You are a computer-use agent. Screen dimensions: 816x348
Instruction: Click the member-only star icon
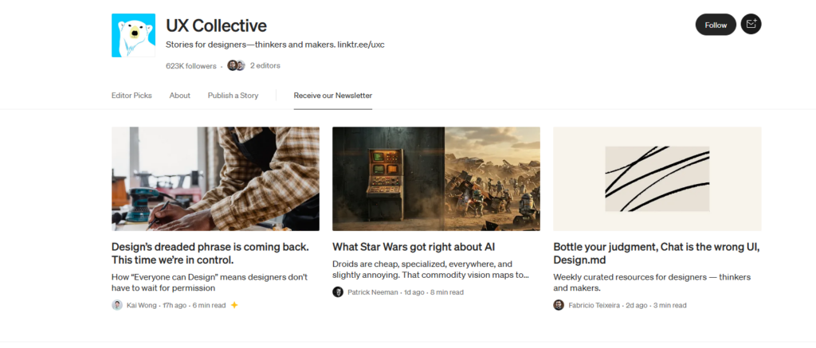click(234, 305)
